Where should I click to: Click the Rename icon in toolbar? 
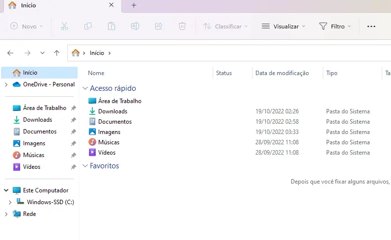pos(135,26)
